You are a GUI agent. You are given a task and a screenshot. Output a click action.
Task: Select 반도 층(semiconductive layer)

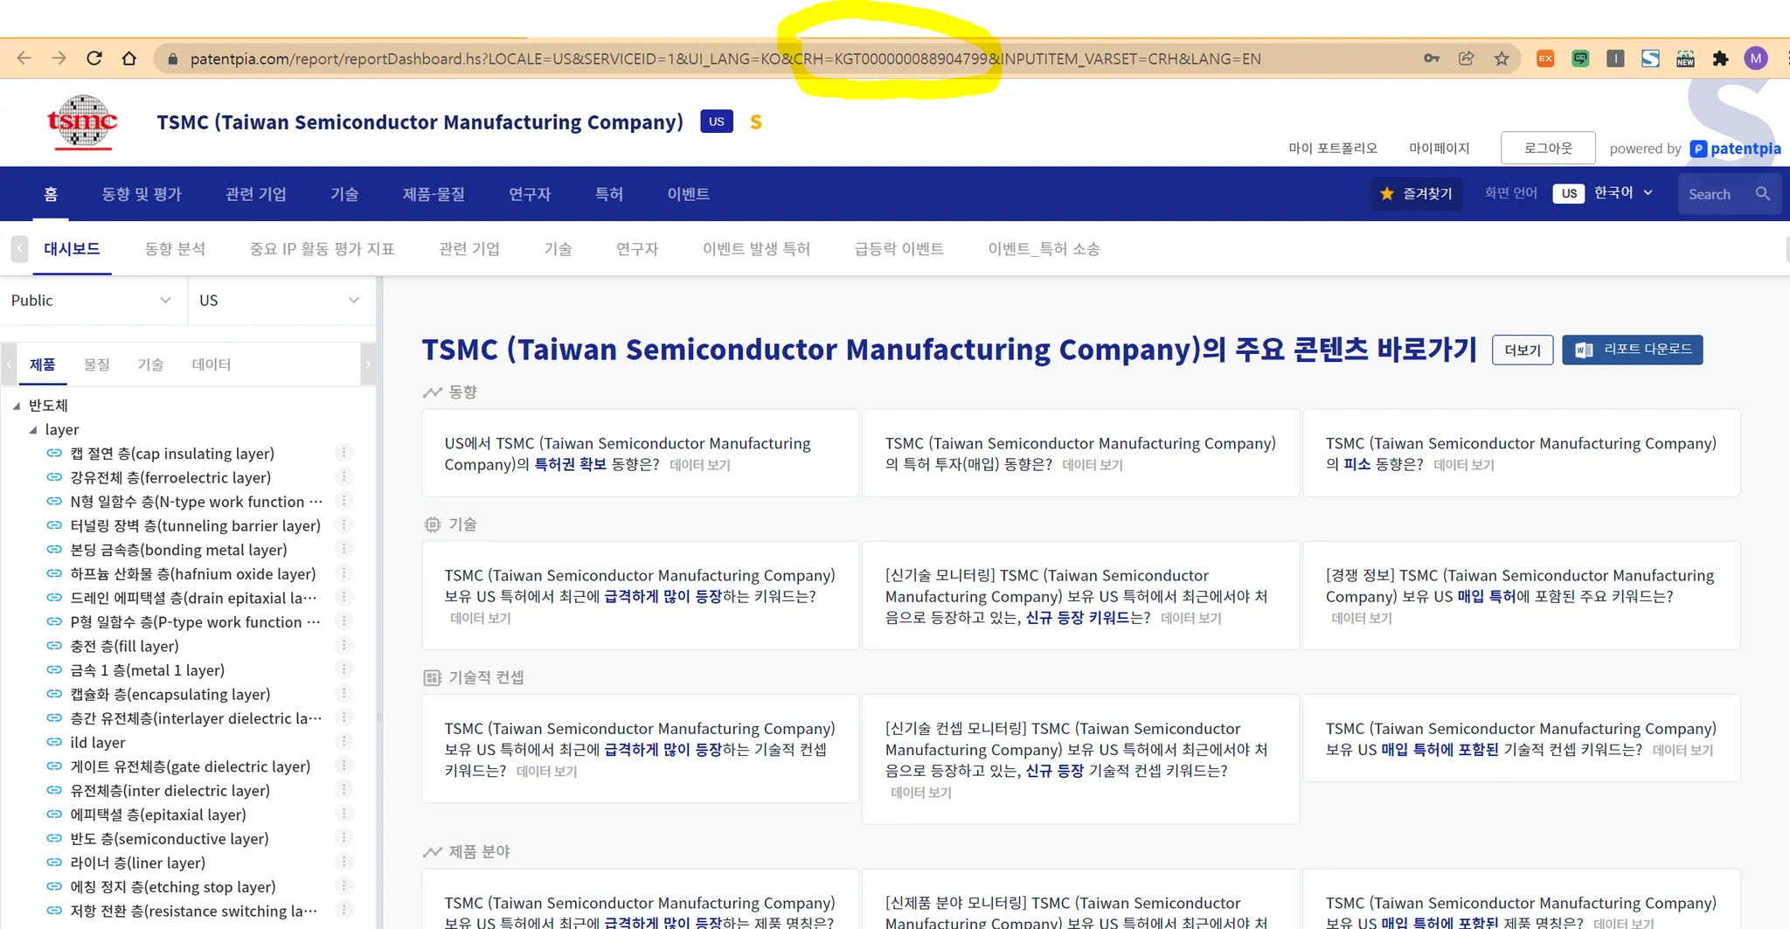tap(170, 839)
